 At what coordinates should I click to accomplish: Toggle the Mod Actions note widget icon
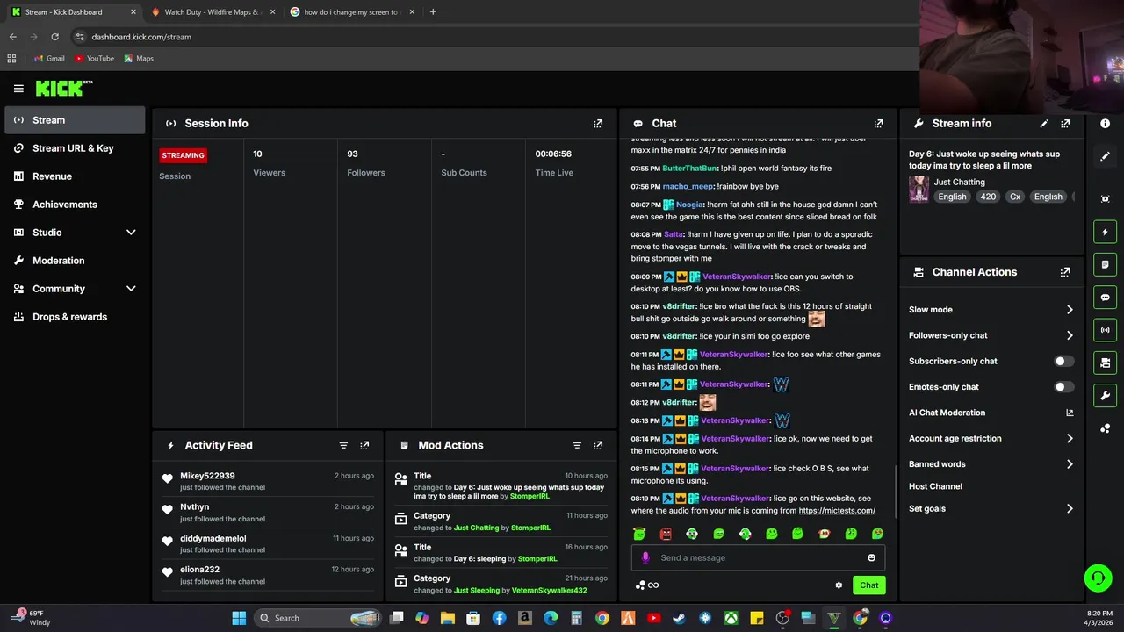pyautogui.click(x=1105, y=264)
